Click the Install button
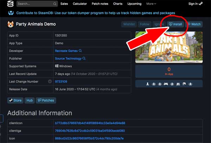The height and width of the screenshot is (143, 211). pyautogui.click(x=175, y=24)
